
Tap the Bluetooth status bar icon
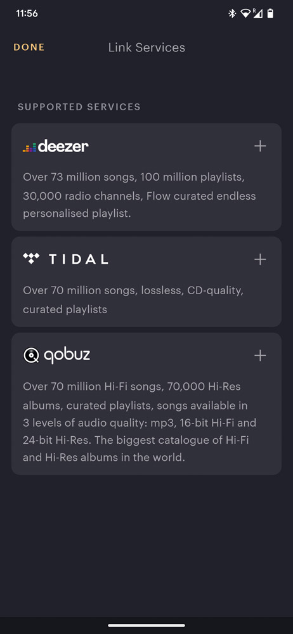pyautogui.click(x=232, y=13)
